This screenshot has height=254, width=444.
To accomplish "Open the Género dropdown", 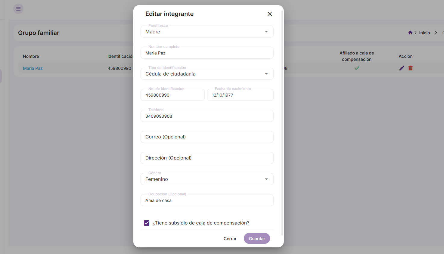I will [x=207, y=179].
